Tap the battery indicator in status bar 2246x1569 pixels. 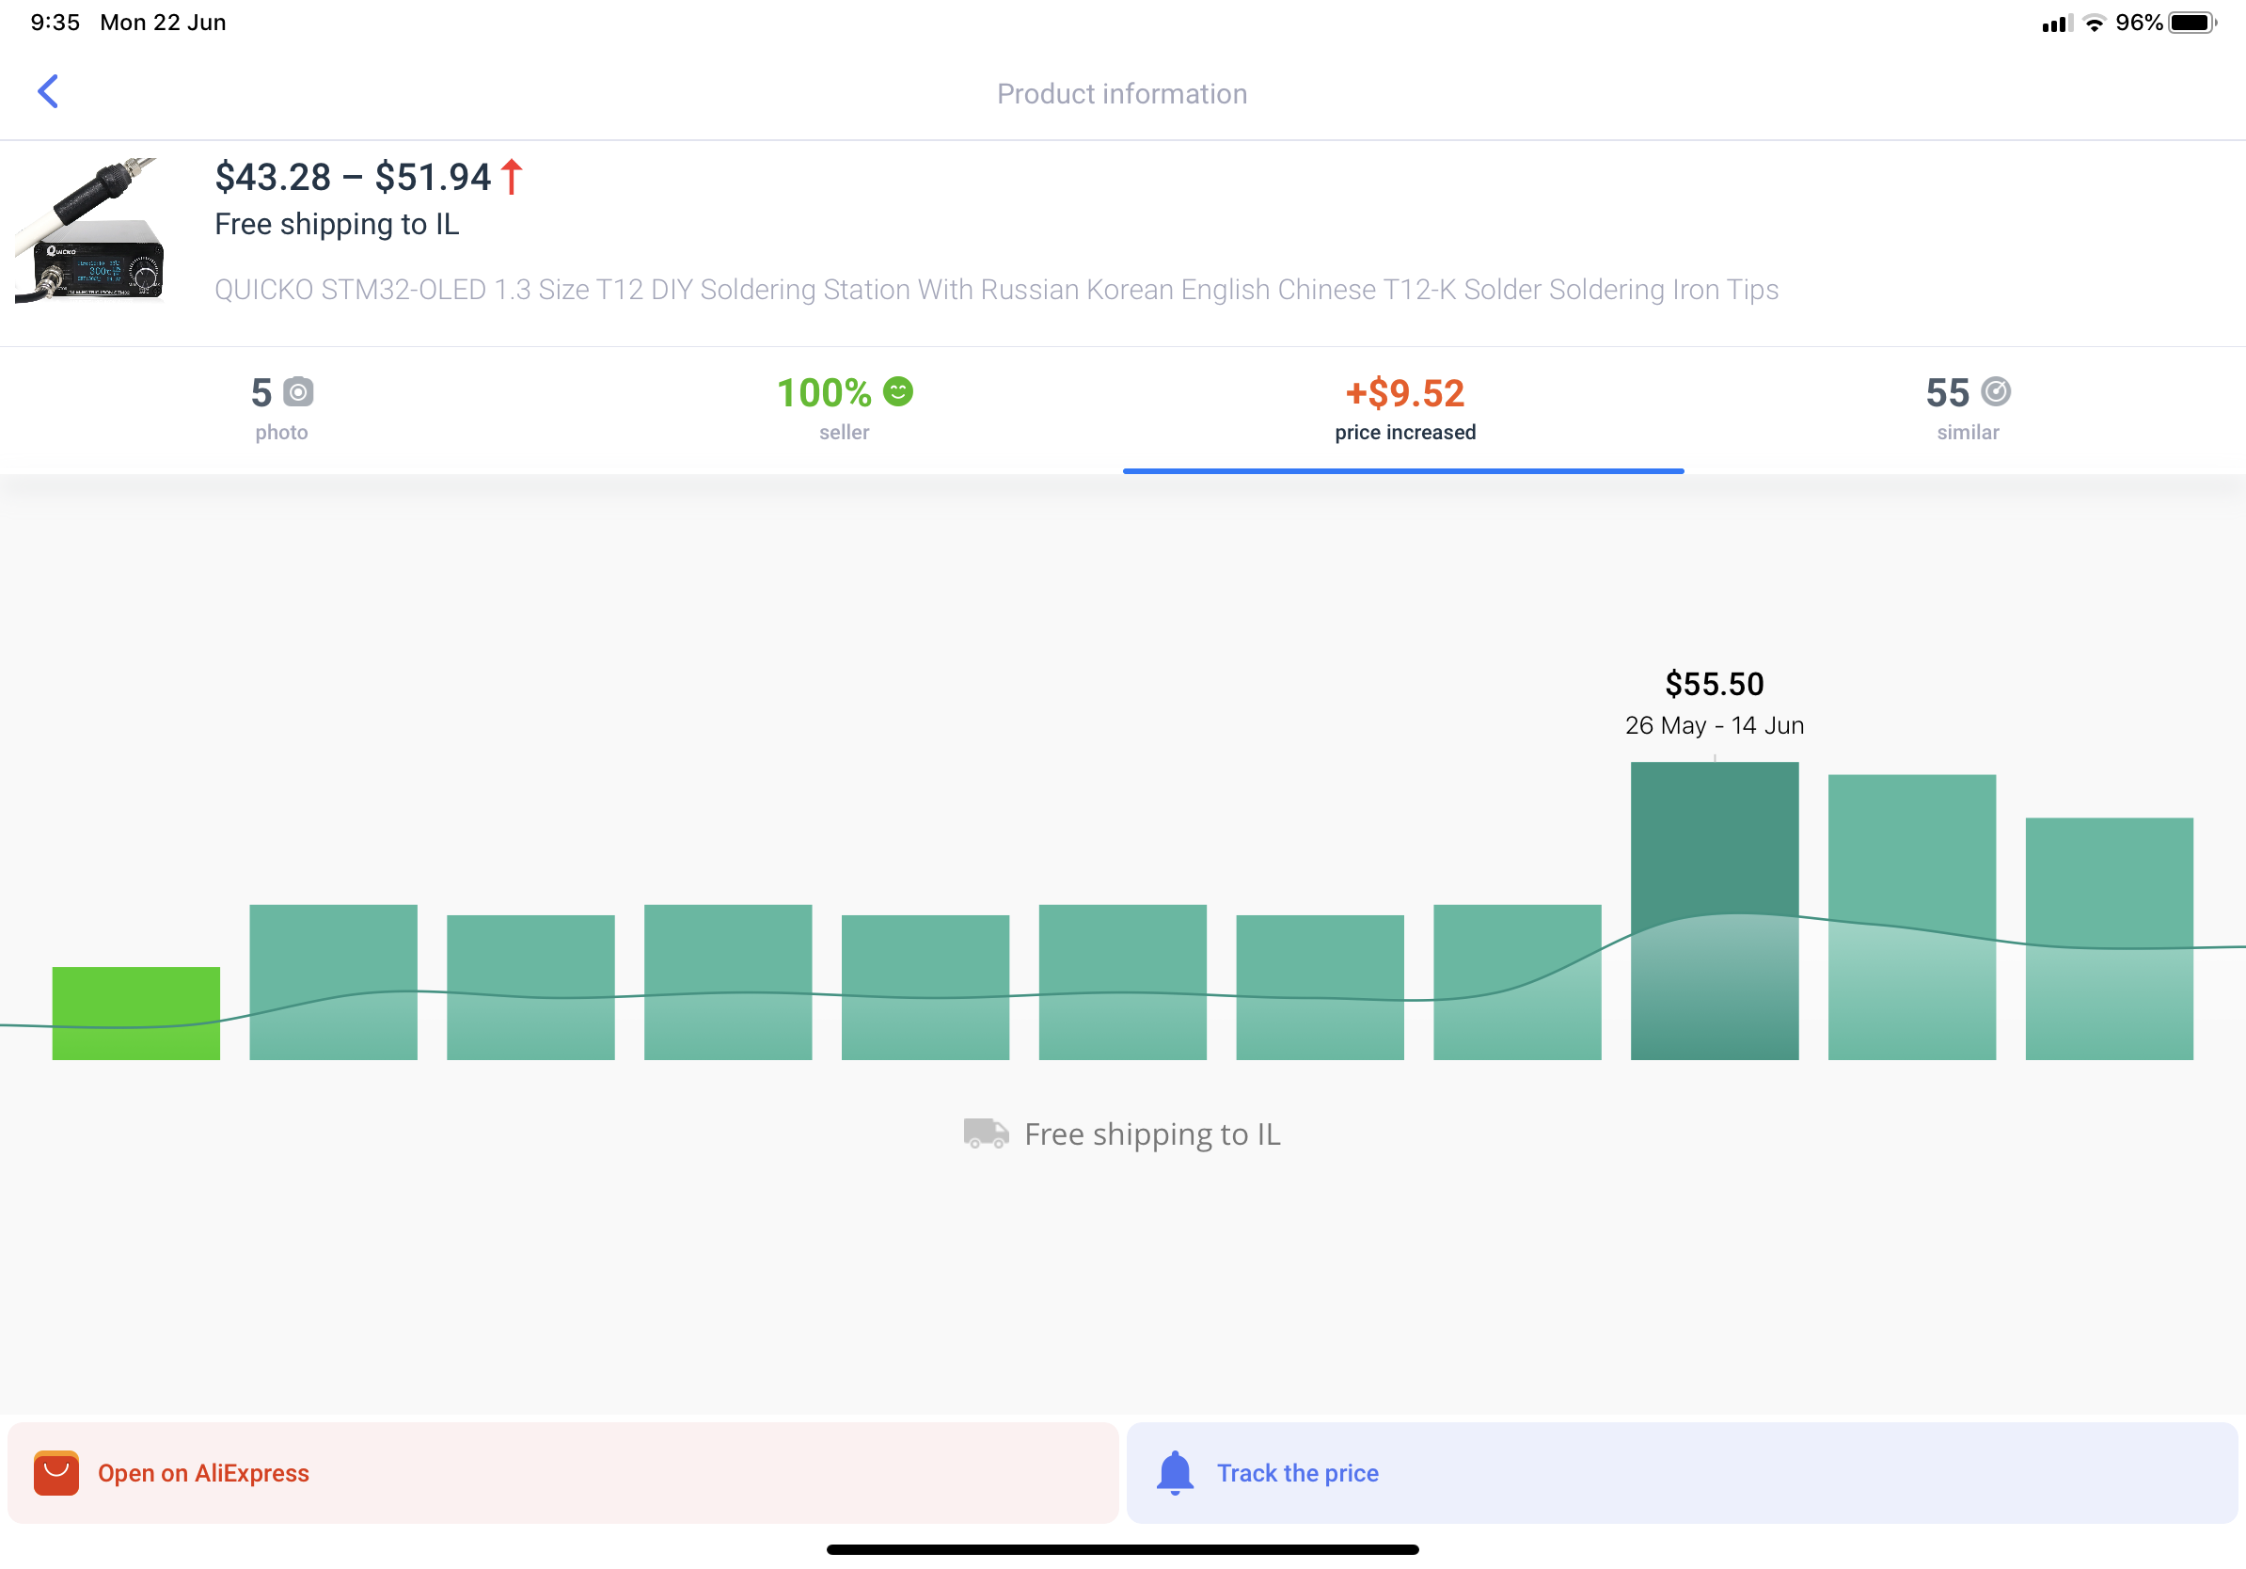point(2192,23)
